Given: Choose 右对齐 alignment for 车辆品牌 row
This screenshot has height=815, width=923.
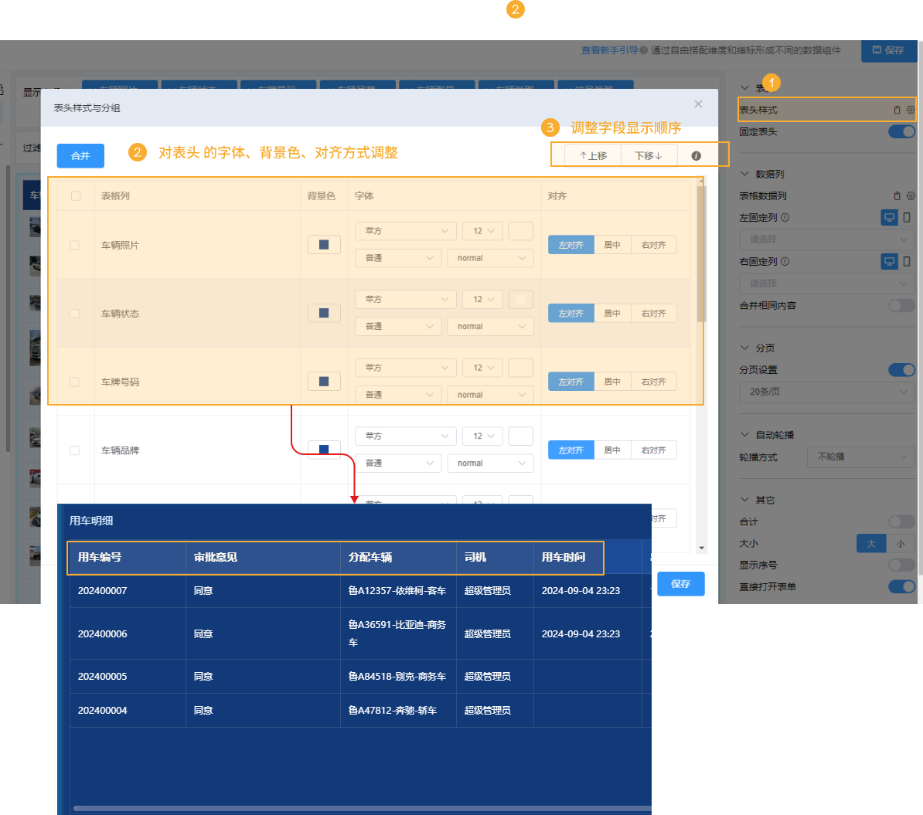Looking at the screenshot, I should tap(653, 450).
